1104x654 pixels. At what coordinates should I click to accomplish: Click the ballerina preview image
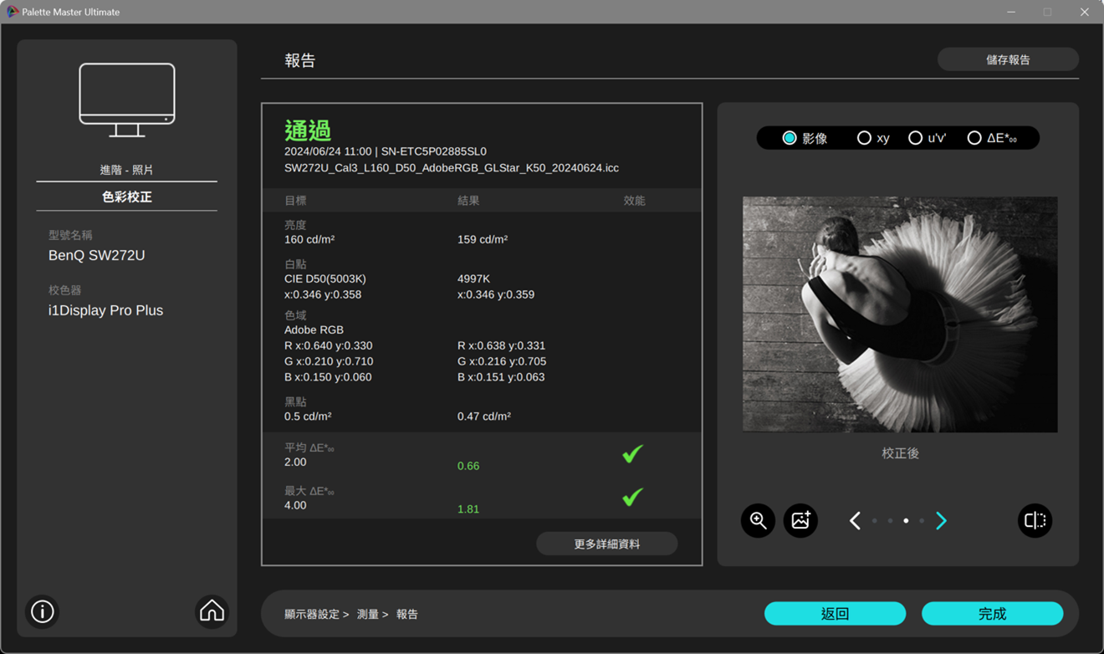(900, 314)
